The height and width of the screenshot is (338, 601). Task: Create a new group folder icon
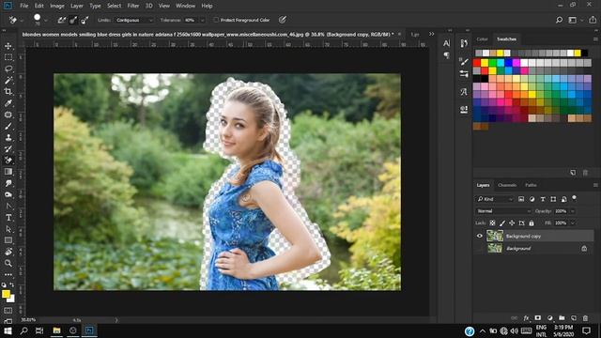point(562,318)
